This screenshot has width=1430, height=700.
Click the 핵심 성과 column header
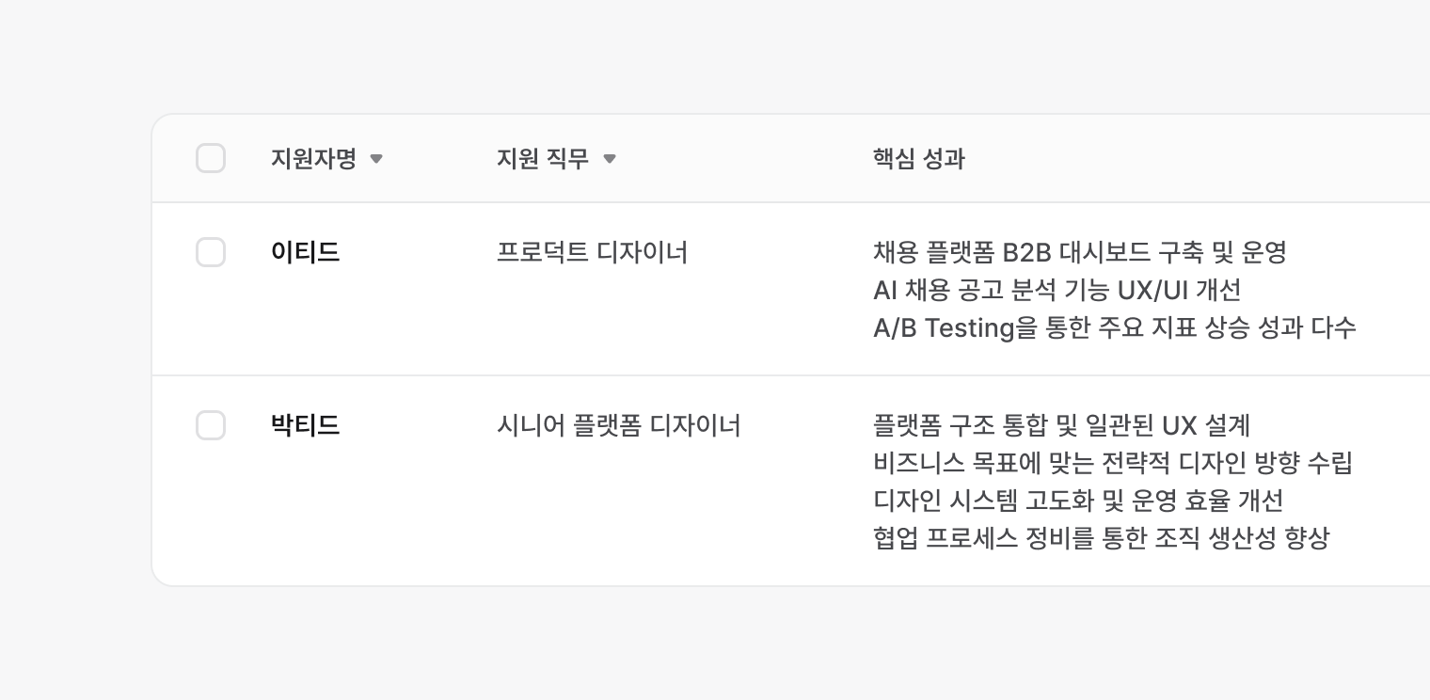(x=919, y=158)
